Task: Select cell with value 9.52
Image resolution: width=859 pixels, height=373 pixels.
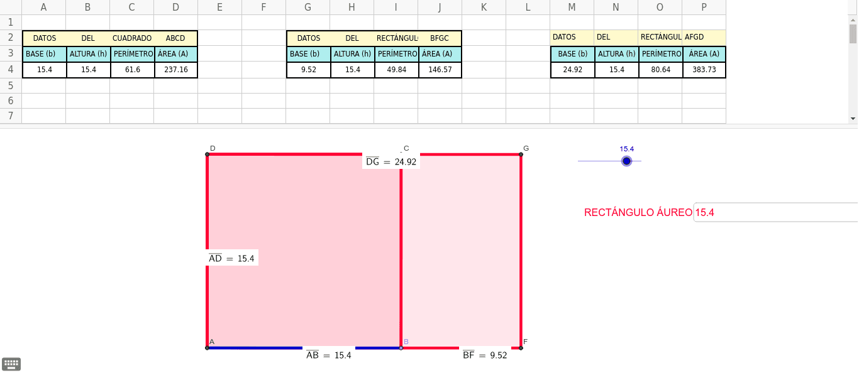Action: (x=308, y=70)
